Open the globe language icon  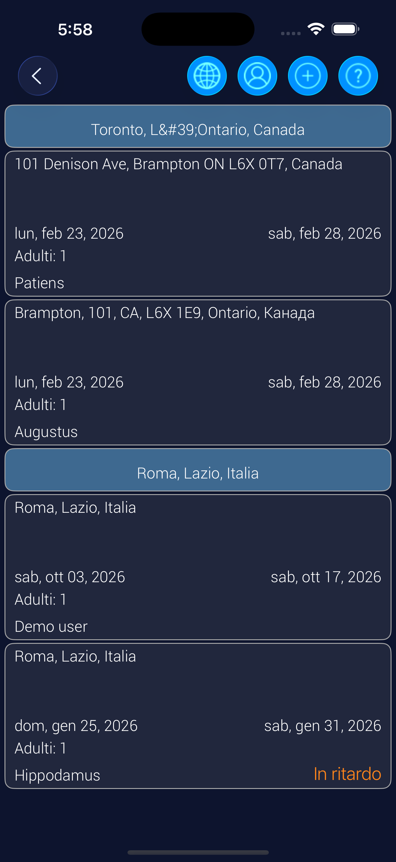pos(207,76)
